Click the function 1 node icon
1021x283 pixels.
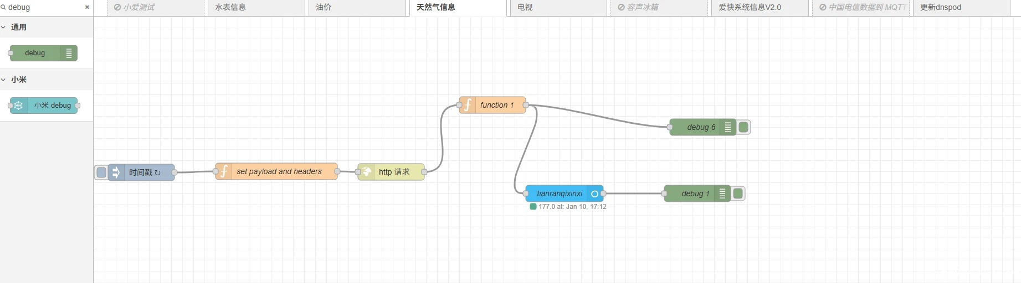pyautogui.click(x=468, y=105)
